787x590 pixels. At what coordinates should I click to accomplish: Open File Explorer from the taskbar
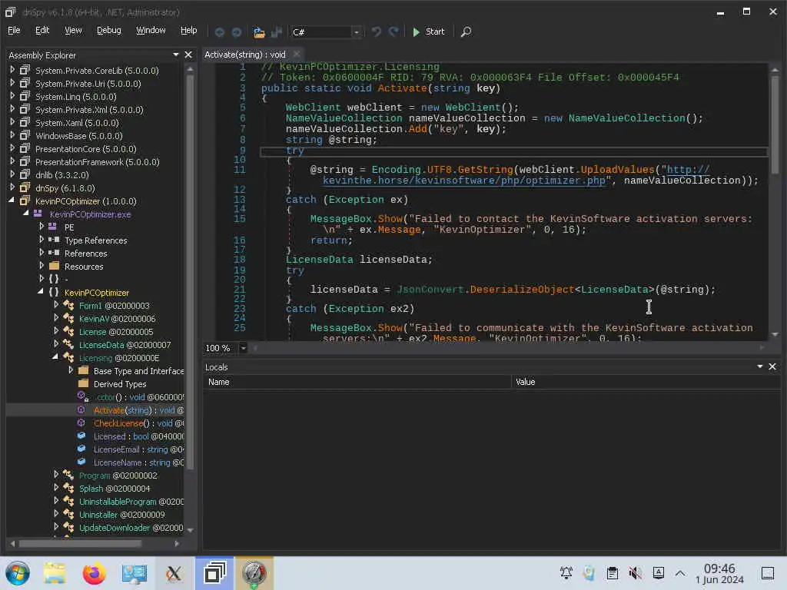tap(55, 573)
